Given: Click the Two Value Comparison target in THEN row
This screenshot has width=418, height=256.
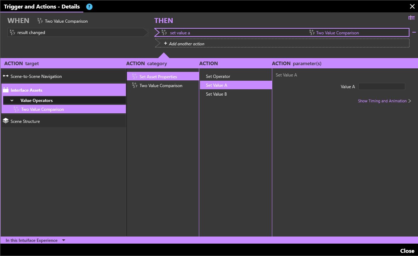Looking at the screenshot, I should [x=337, y=33].
